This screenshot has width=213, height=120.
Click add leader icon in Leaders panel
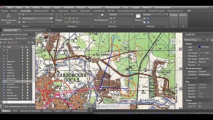point(111,18)
